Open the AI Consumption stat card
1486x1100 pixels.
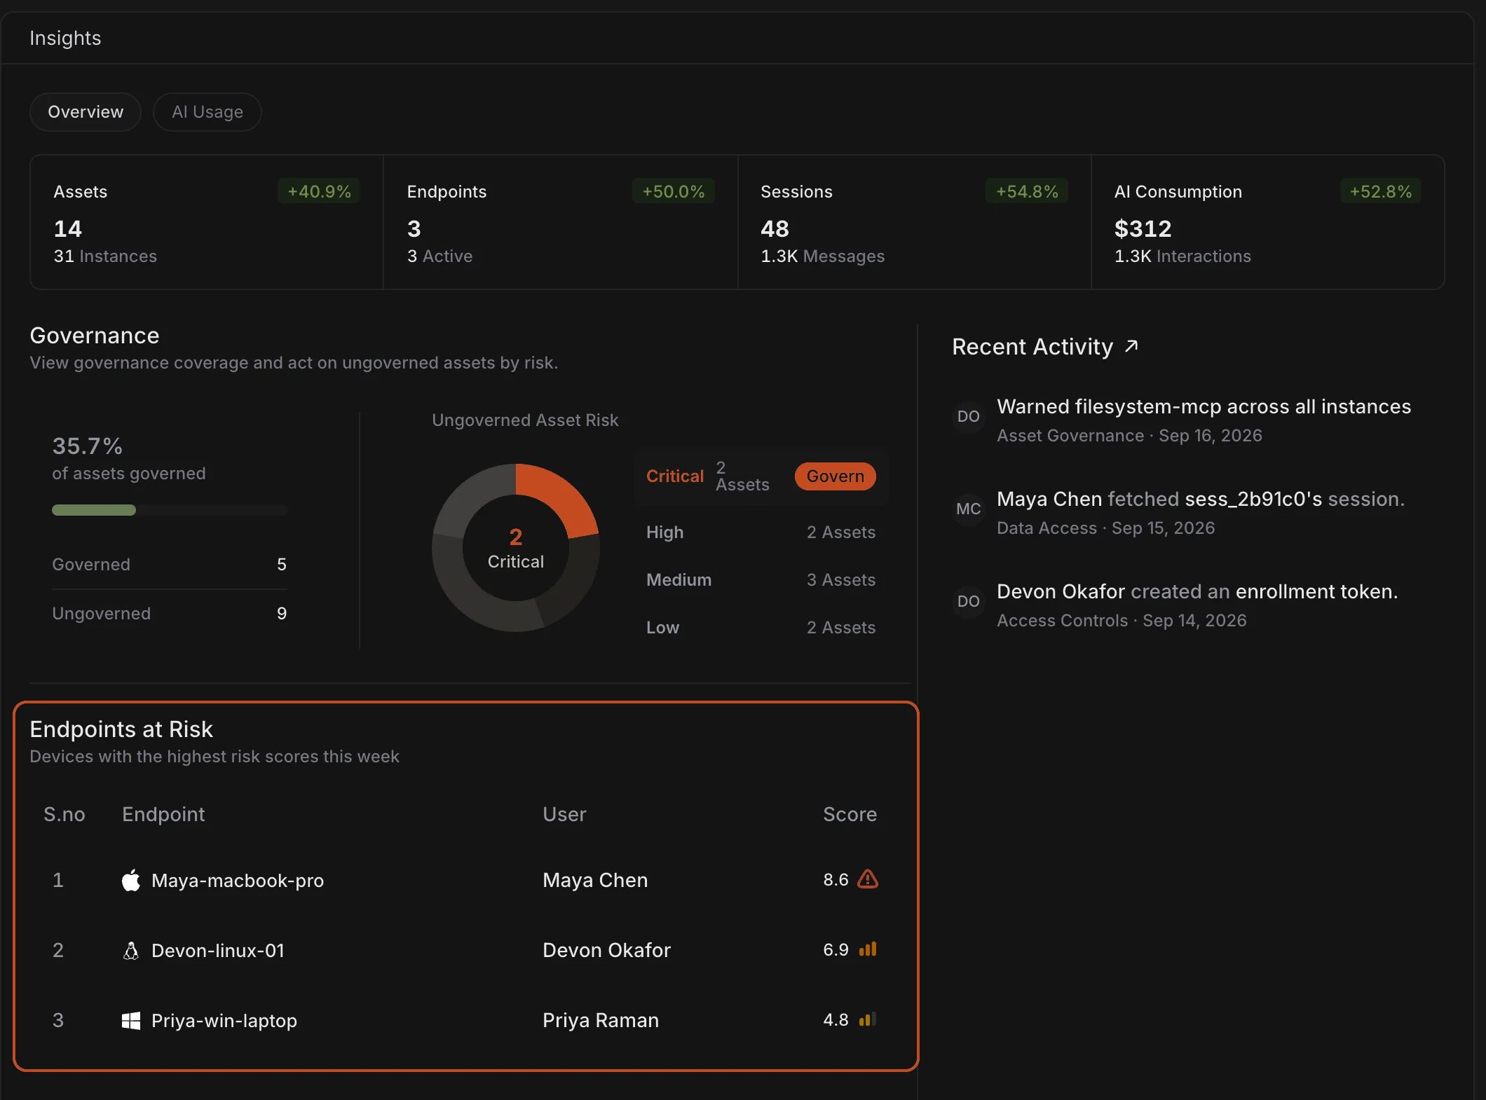coord(1268,222)
